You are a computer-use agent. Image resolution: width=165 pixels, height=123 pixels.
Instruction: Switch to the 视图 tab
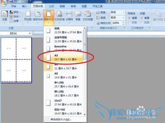[x=84, y=6]
